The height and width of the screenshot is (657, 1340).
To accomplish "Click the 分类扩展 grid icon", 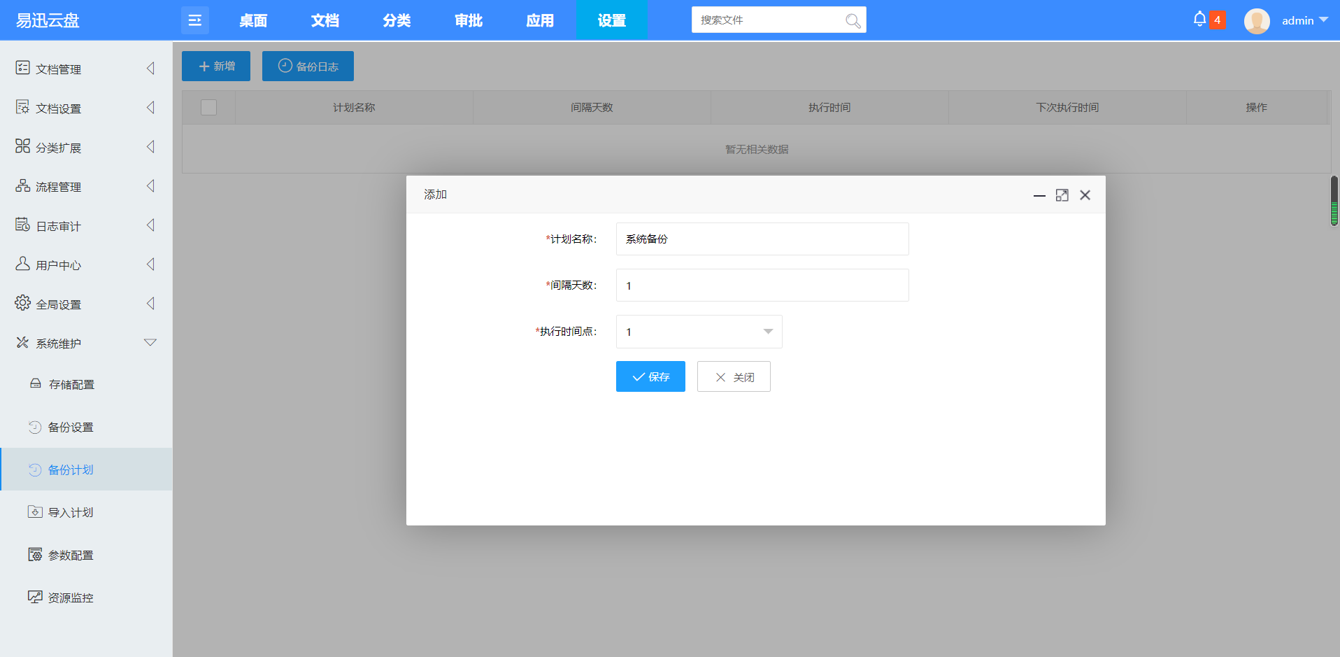I will [22, 146].
